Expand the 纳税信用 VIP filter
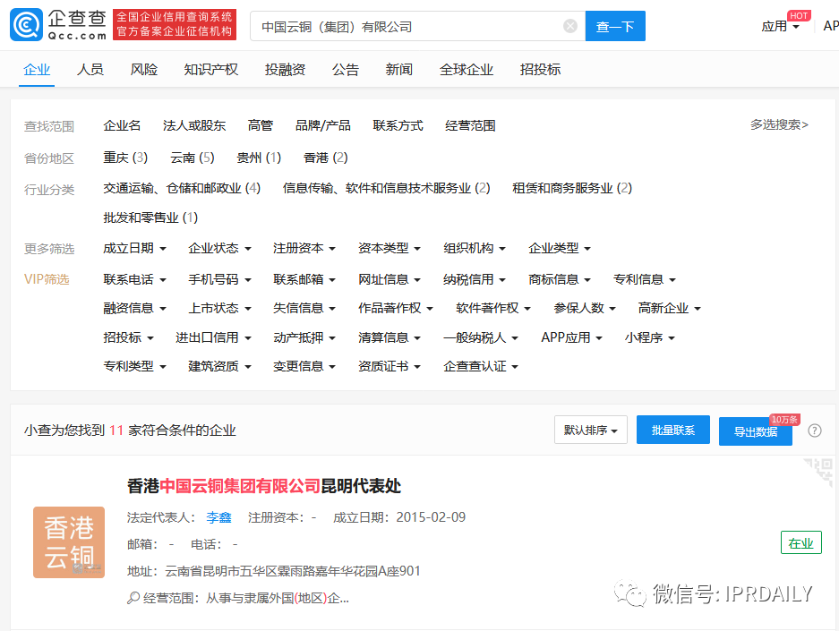 pyautogui.click(x=475, y=279)
